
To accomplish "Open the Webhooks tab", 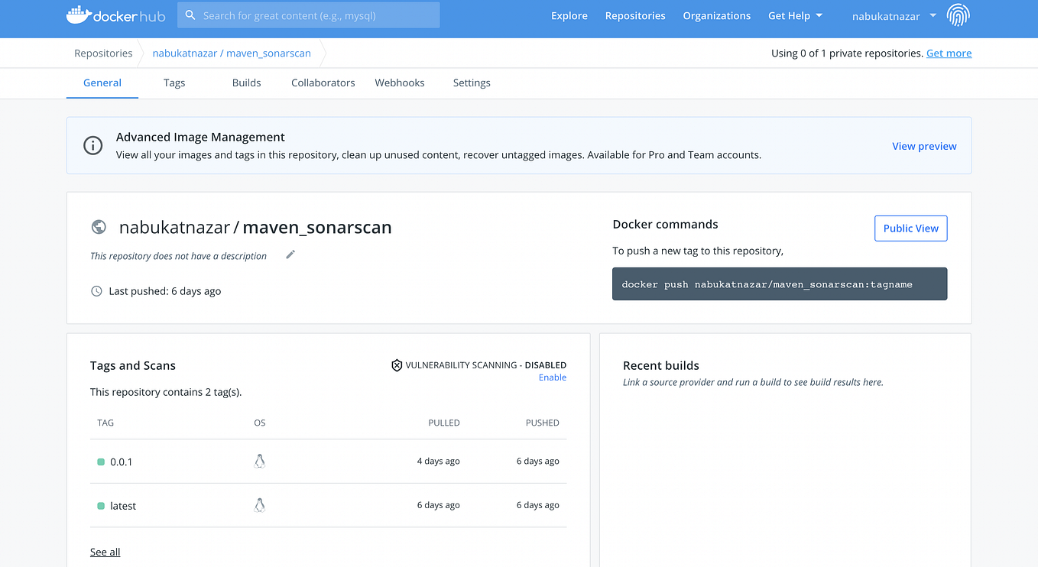I will pyautogui.click(x=399, y=83).
